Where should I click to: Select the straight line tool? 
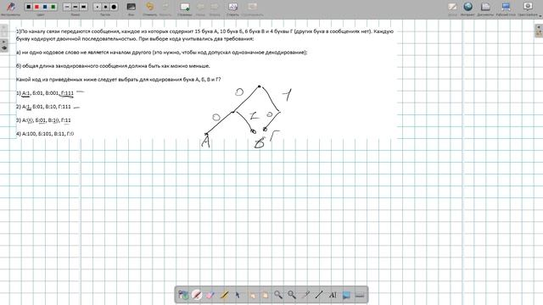[x=319, y=295]
